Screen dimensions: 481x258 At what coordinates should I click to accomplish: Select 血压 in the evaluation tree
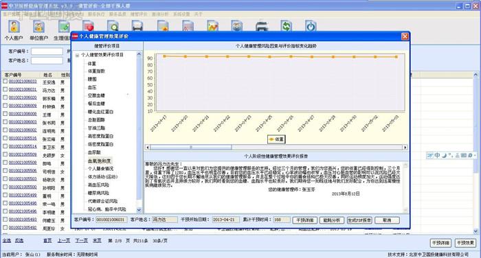pyautogui.click(x=92, y=87)
